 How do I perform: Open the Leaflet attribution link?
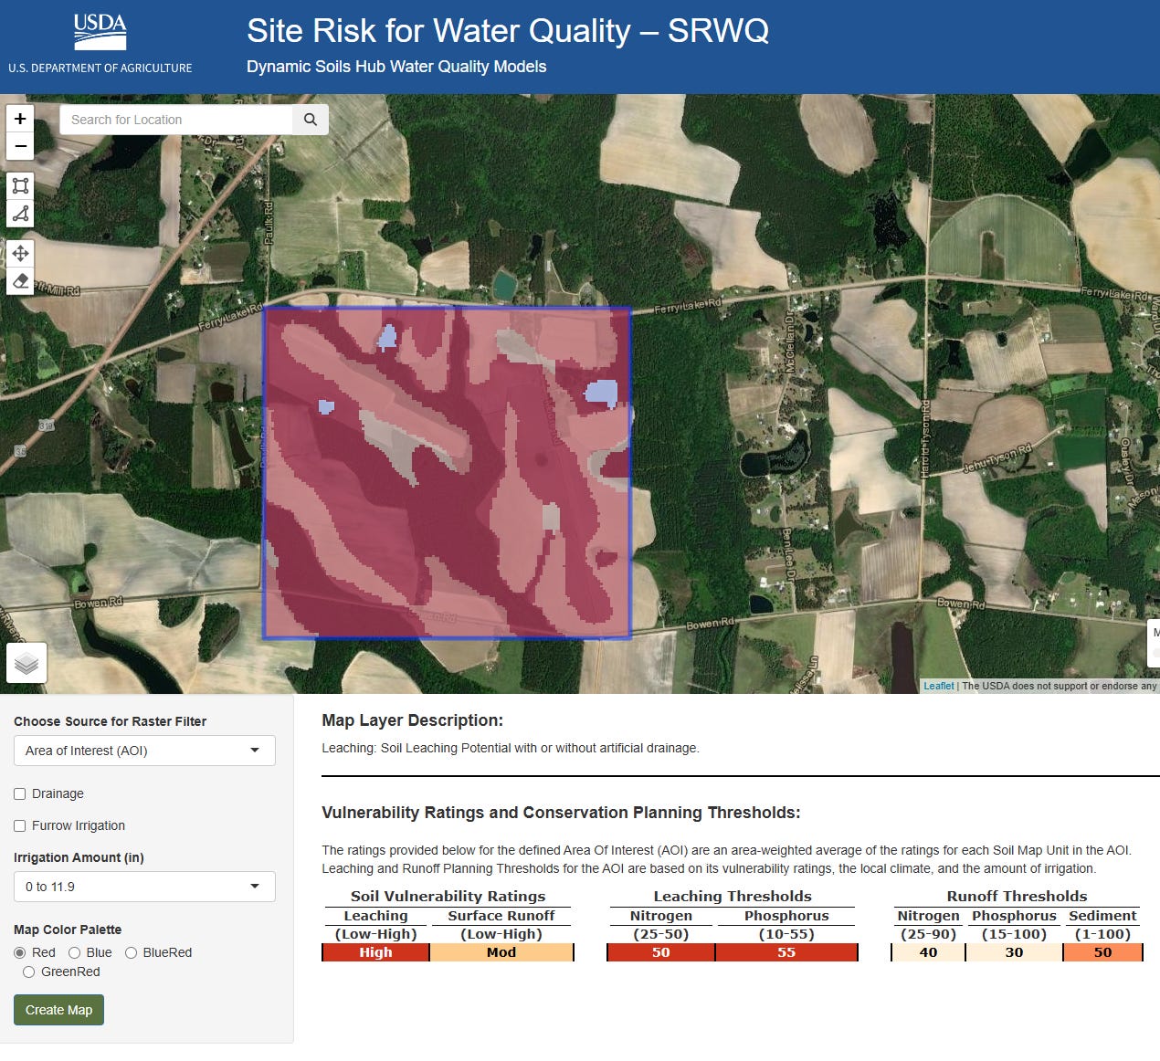(x=938, y=686)
